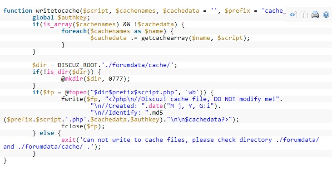Click the 'fwrite' line text
The image size is (332, 169).
click(172, 99)
